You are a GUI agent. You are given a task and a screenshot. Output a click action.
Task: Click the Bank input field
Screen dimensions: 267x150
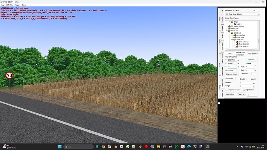[x=250, y=70]
